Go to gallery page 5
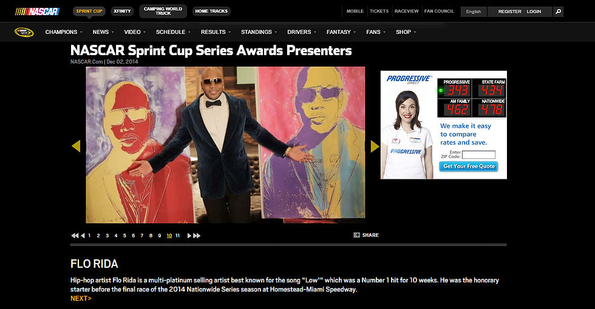This screenshot has width=595, height=309. (124, 236)
